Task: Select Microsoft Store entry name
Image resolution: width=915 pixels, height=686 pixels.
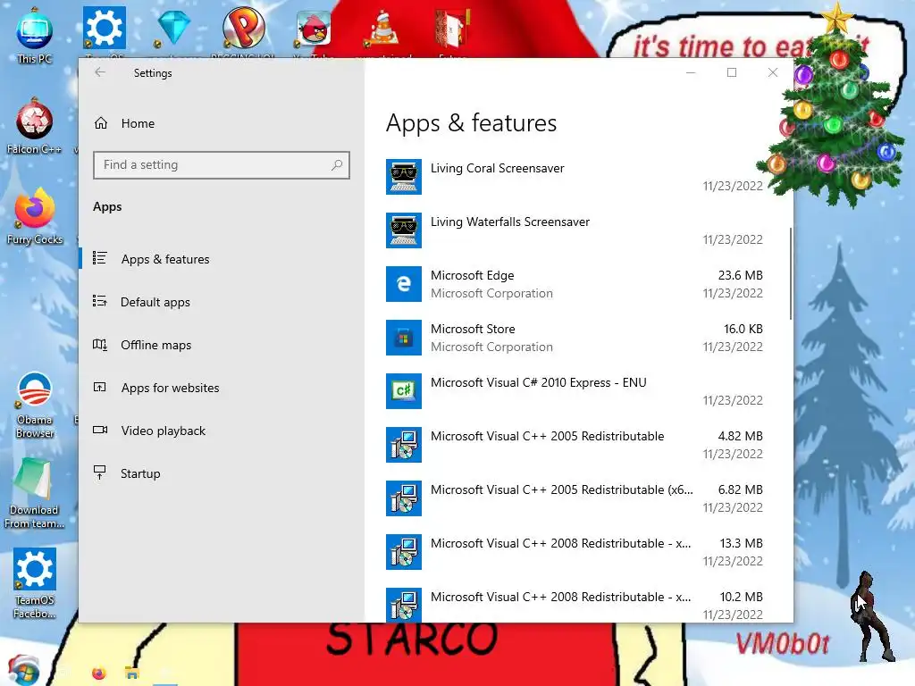Action: pos(473,329)
